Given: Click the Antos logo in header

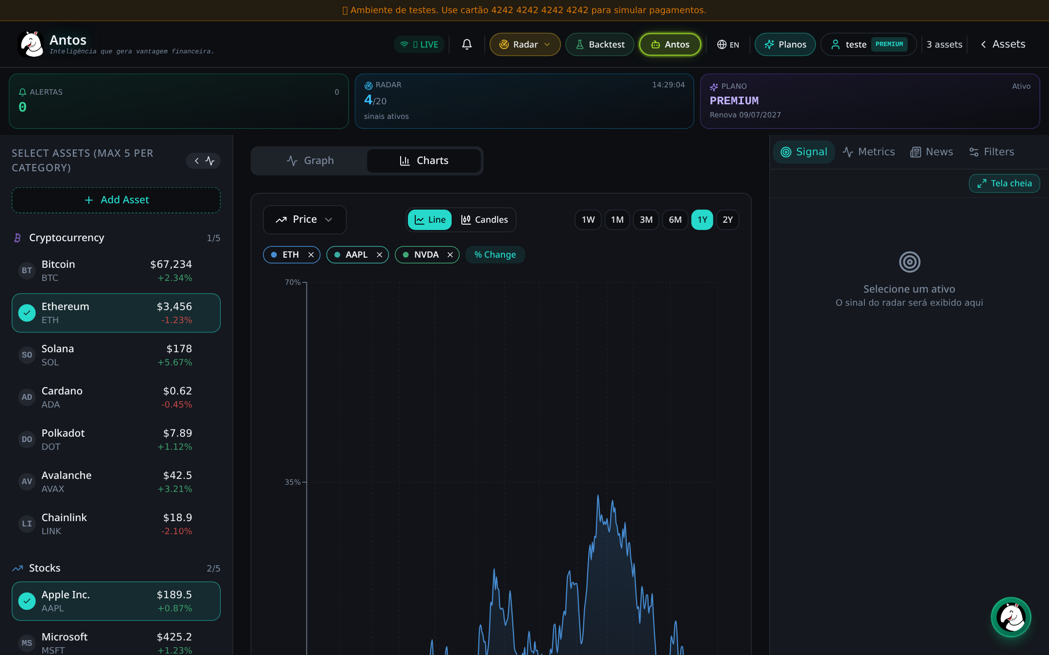Looking at the screenshot, I should [x=31, y=44].
